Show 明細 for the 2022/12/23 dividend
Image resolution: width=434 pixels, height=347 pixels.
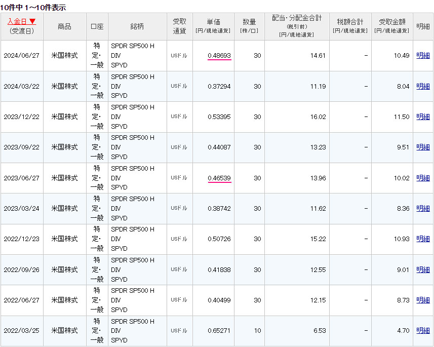(x=422, y=239)
